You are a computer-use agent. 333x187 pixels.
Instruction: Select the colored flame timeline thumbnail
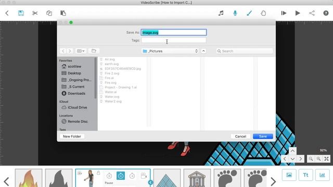click(x=29, y=178)
